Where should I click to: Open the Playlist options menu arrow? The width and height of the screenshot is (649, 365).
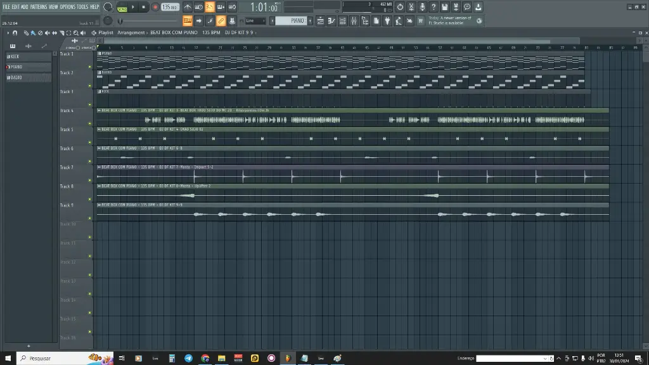click(8, 33)
